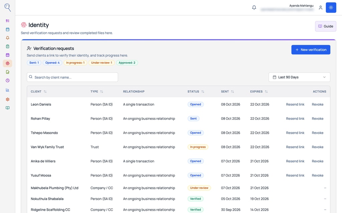This screenshot has height=213, width=342.
Task: Resend link for Tshepo Masondo
Action: coord(295,133)
